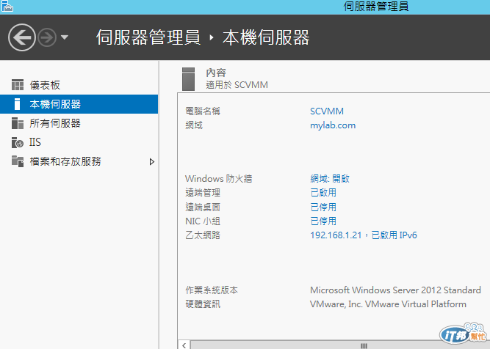490x349 pixels.
Task: Click the Forward navigation arrow button
Action: pyautogui.click(x=47, y=37)
